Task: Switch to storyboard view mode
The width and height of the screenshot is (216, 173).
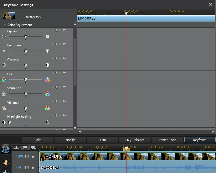Action: click(25, 148)
